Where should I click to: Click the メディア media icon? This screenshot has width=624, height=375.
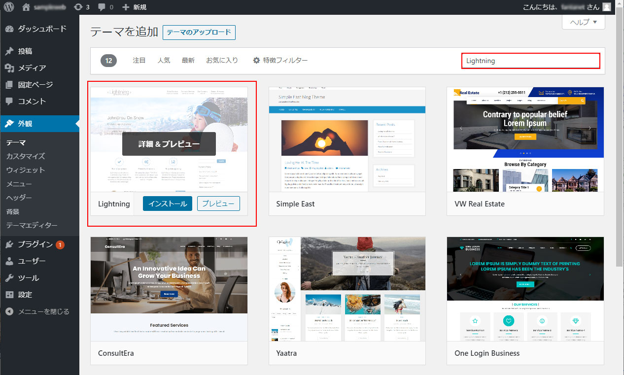click(x=9, y=68)
